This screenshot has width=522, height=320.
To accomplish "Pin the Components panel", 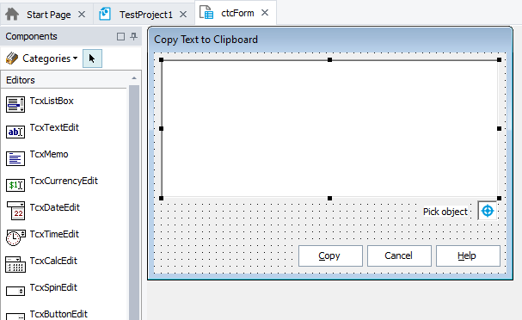I will pos(133,36).
